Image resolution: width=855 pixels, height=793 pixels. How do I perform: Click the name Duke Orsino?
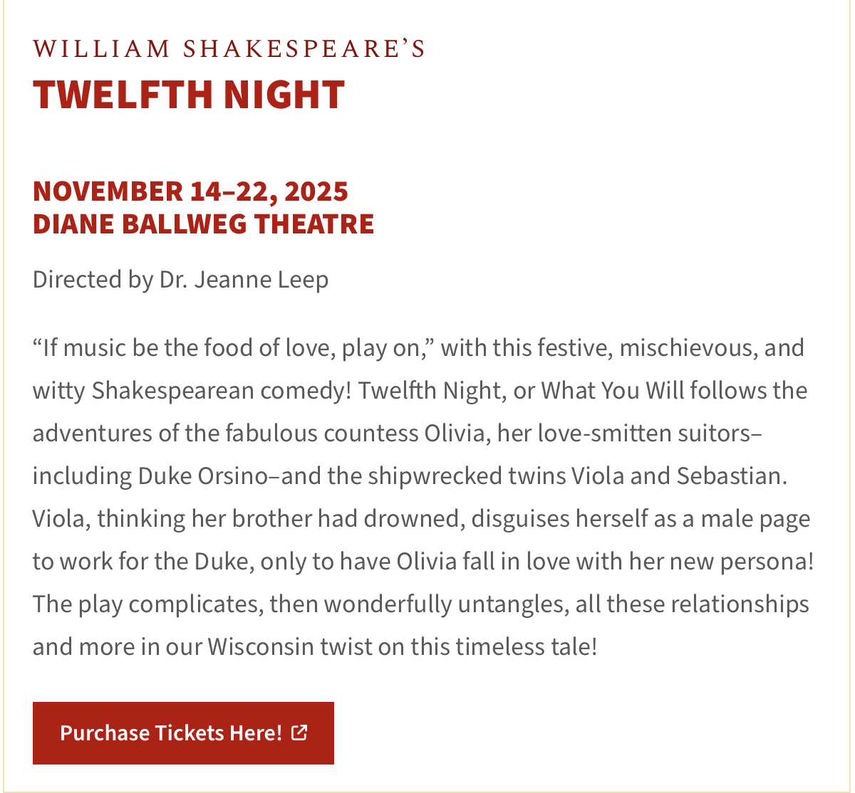click(x=202, y=476)
